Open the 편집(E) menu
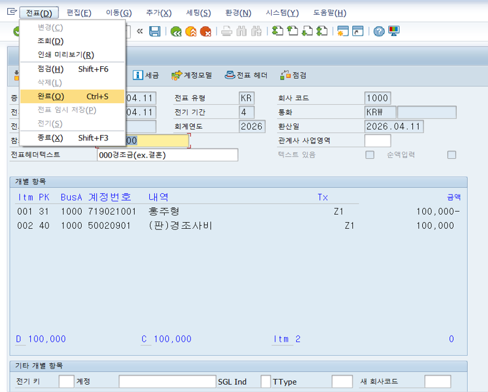 coord(78,13)
